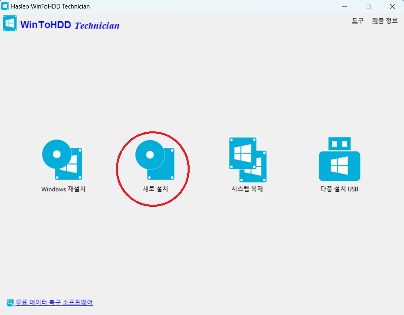Click the title bar application icon
The height and width of the screenshot is (315, 404).
(5, 6)
